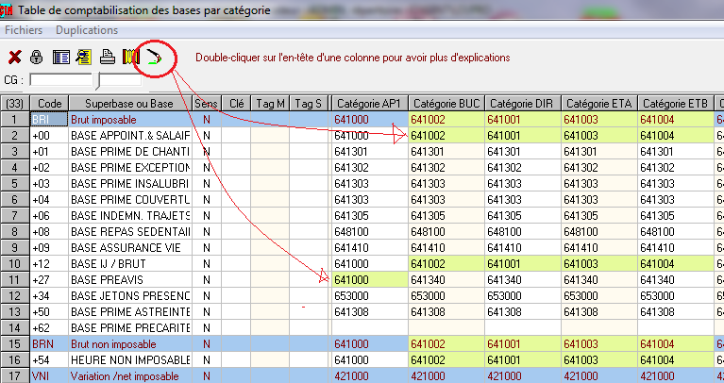Viewport: 724px width, 383px height.
Task: Select row header number 15
Action: (15, 343)
